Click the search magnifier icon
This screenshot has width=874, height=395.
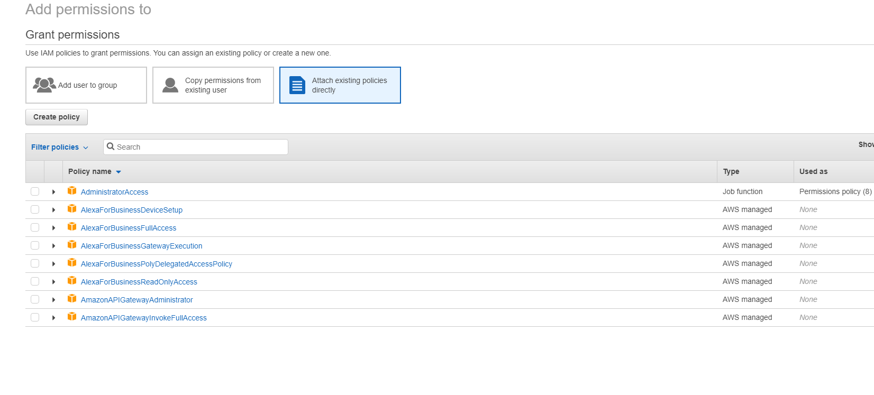[111, 146]
